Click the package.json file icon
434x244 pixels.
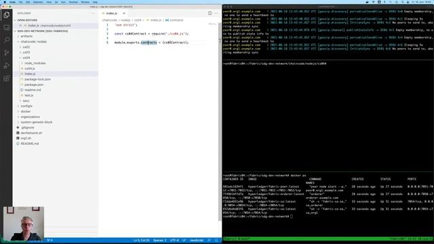click(x=22, y=85)
